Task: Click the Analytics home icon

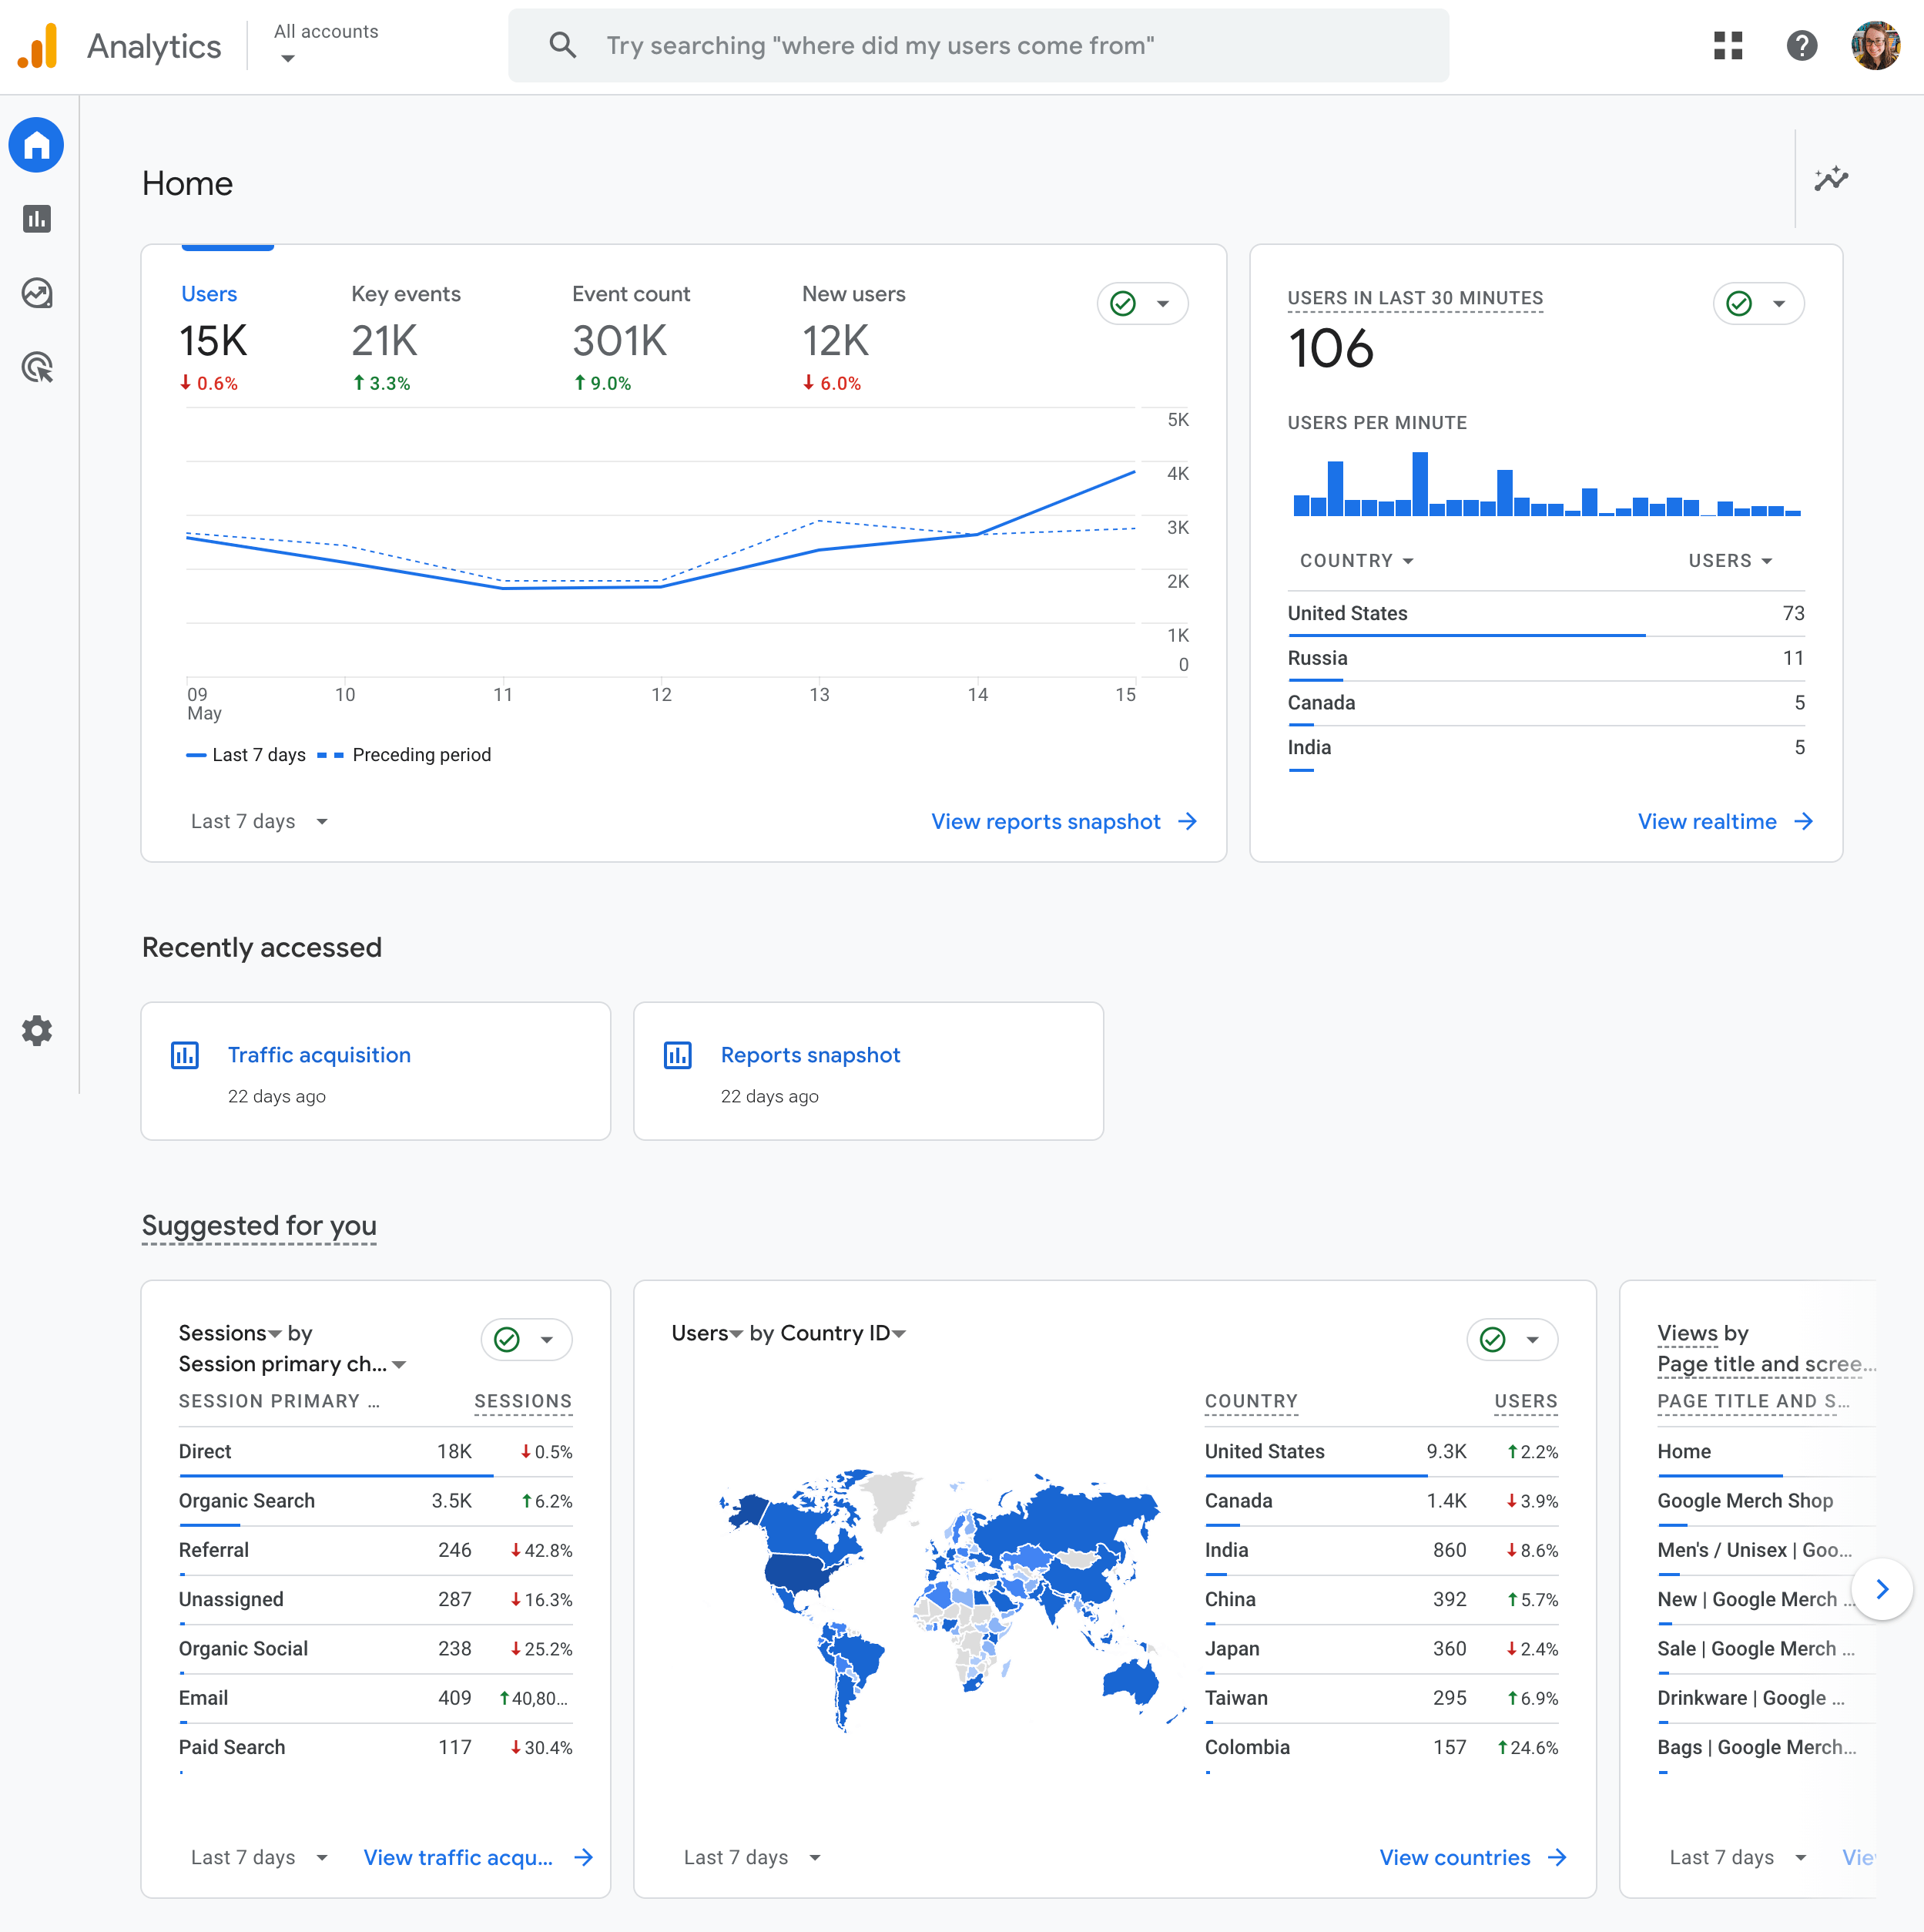Action: click(39, 146)
